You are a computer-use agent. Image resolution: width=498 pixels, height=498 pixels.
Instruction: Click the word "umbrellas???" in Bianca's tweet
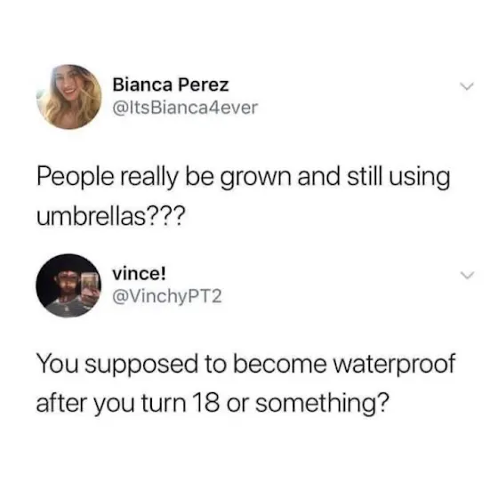(x=110, y=217)
